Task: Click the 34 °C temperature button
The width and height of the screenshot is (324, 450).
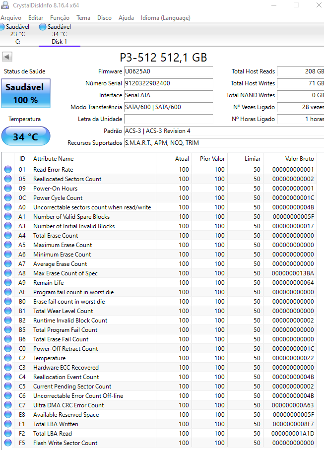Action: (x=26, y=136)
